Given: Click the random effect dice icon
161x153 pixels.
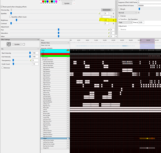Looking at the screenshot, I should click(x=9, y=44).
